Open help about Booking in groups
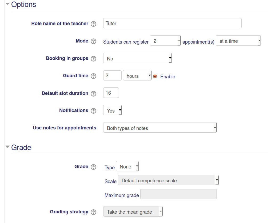The height and width of the screenshot is (223, 268). (x=94, y=58)
